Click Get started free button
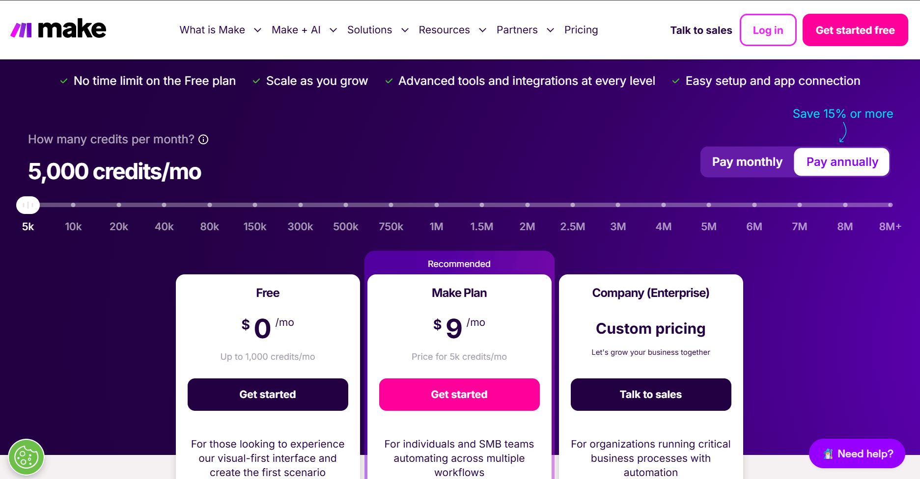 click(x=855, y=30)
